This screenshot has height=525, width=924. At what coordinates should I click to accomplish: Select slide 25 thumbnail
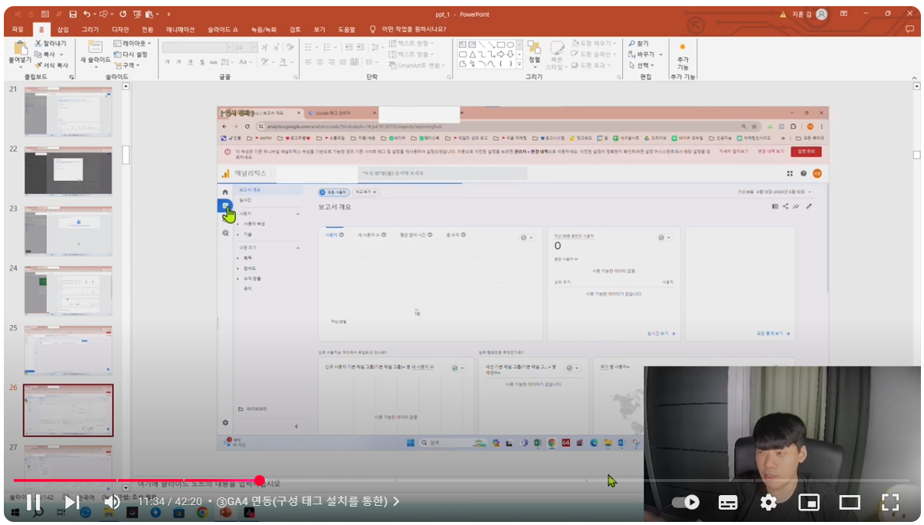[68, 350]
